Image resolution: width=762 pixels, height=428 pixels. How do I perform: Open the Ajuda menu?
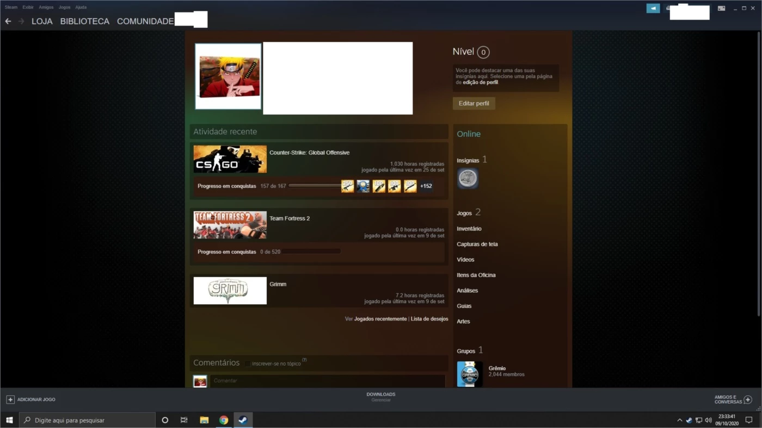[x=81, y=7]
